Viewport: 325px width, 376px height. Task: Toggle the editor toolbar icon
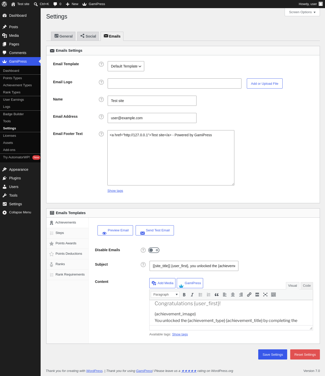[273, 295]
